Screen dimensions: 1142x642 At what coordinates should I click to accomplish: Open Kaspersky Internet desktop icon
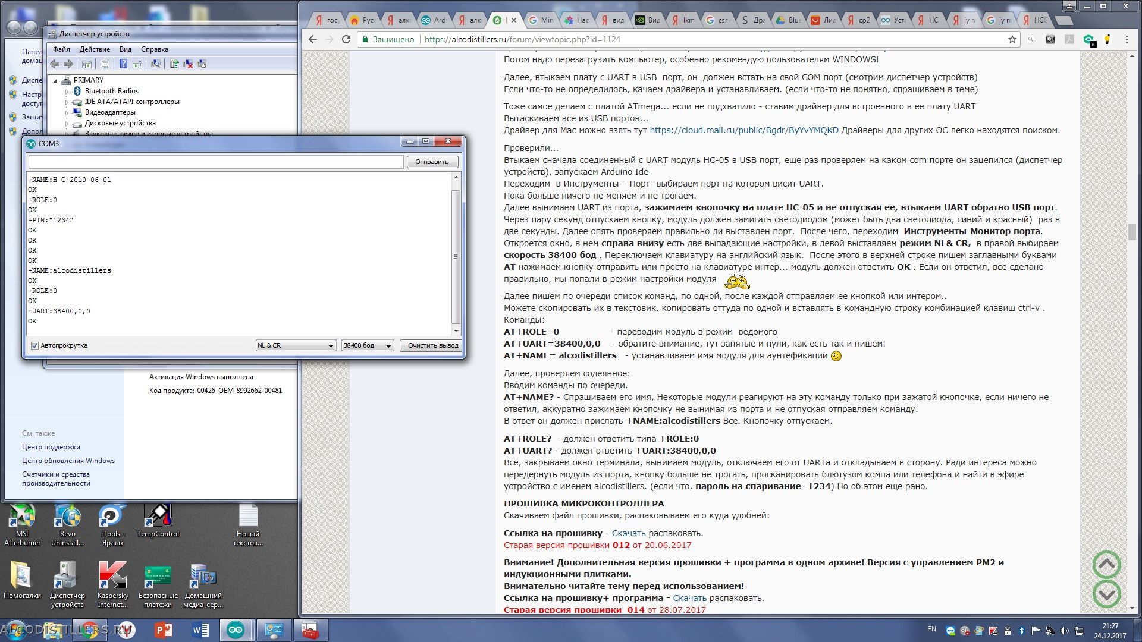(112, 585)
